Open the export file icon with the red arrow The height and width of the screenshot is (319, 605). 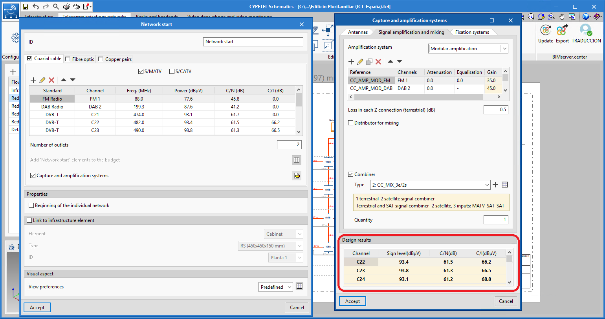click(86, 7)
